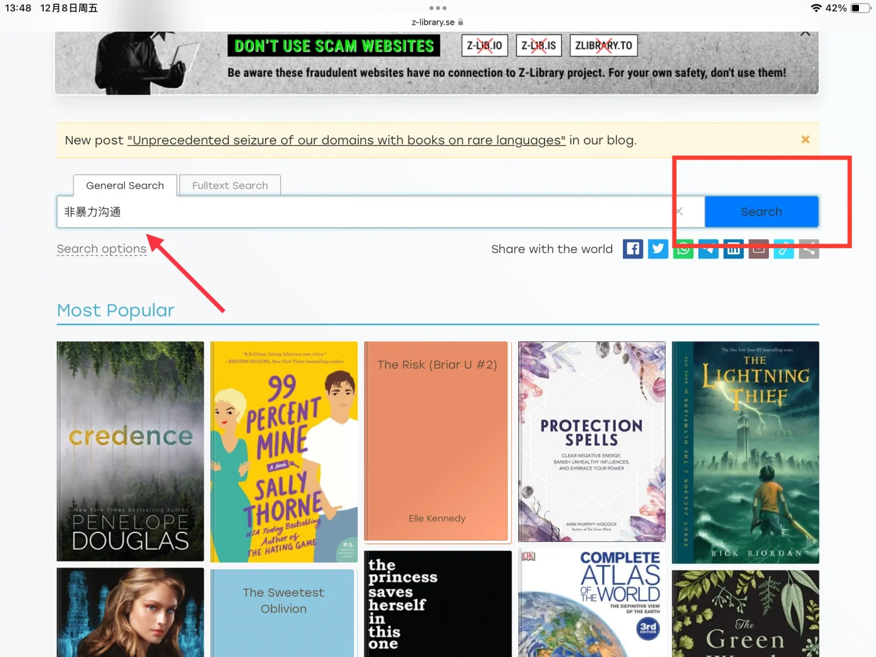
Task: Share on Facebook icon
Action: [x=633, y=249]
